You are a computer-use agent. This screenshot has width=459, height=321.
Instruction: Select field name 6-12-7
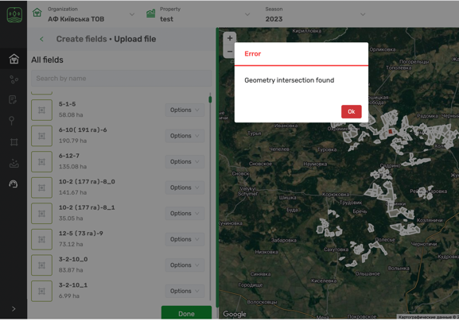[x=69, y=156]
